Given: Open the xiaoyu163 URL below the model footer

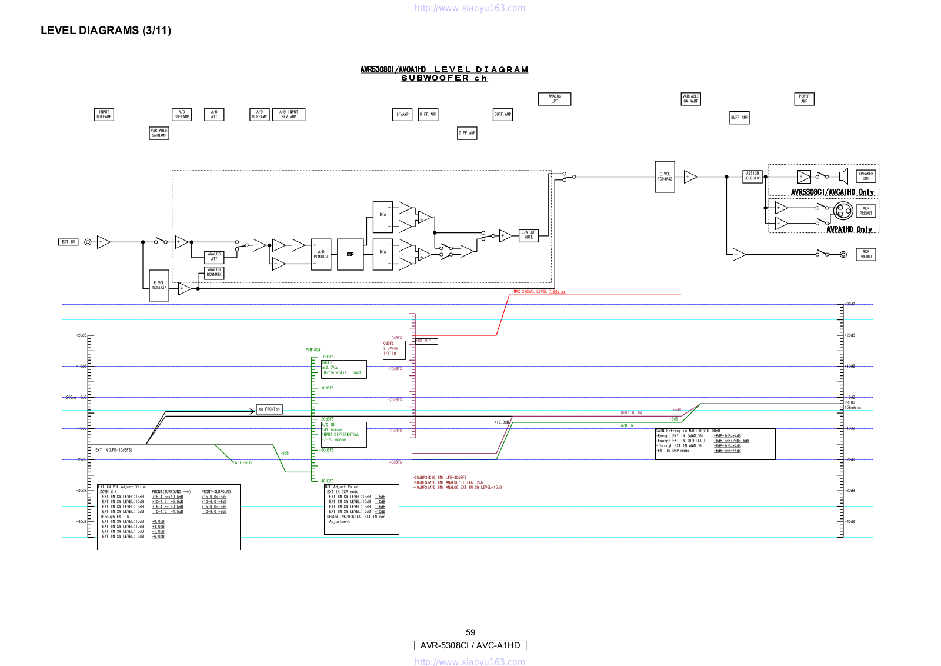Looking at the screenshot, I should [470, 661].
